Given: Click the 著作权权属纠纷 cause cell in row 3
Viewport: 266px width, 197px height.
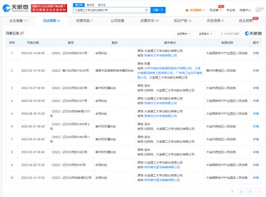Looking at the screenshot, I should click(105, 88).
